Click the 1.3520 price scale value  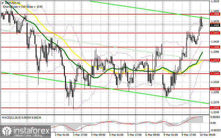click(215, 1)
